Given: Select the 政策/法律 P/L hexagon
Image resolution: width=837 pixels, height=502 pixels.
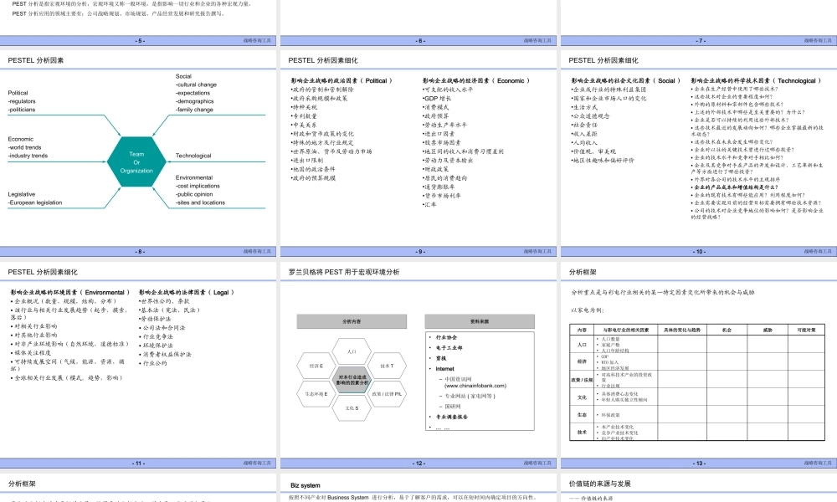Looking at the screenshot, I should 388,394.
